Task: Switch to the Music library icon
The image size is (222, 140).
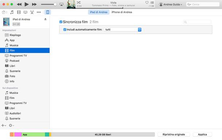Action: click(x=12, y=12)
